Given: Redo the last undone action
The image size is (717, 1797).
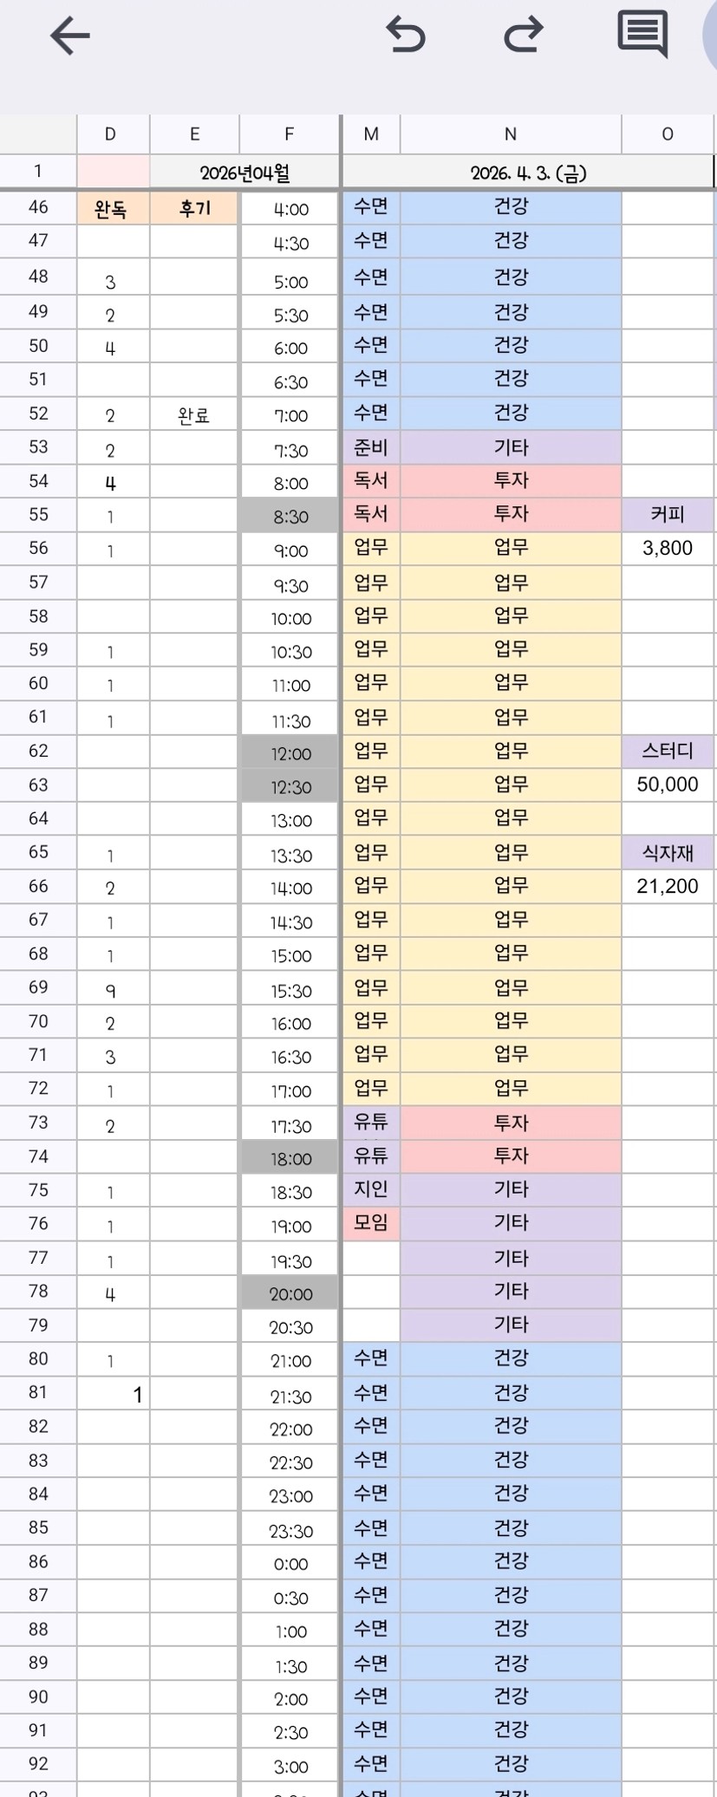Looking at the screenshot, I should point(523,36).
